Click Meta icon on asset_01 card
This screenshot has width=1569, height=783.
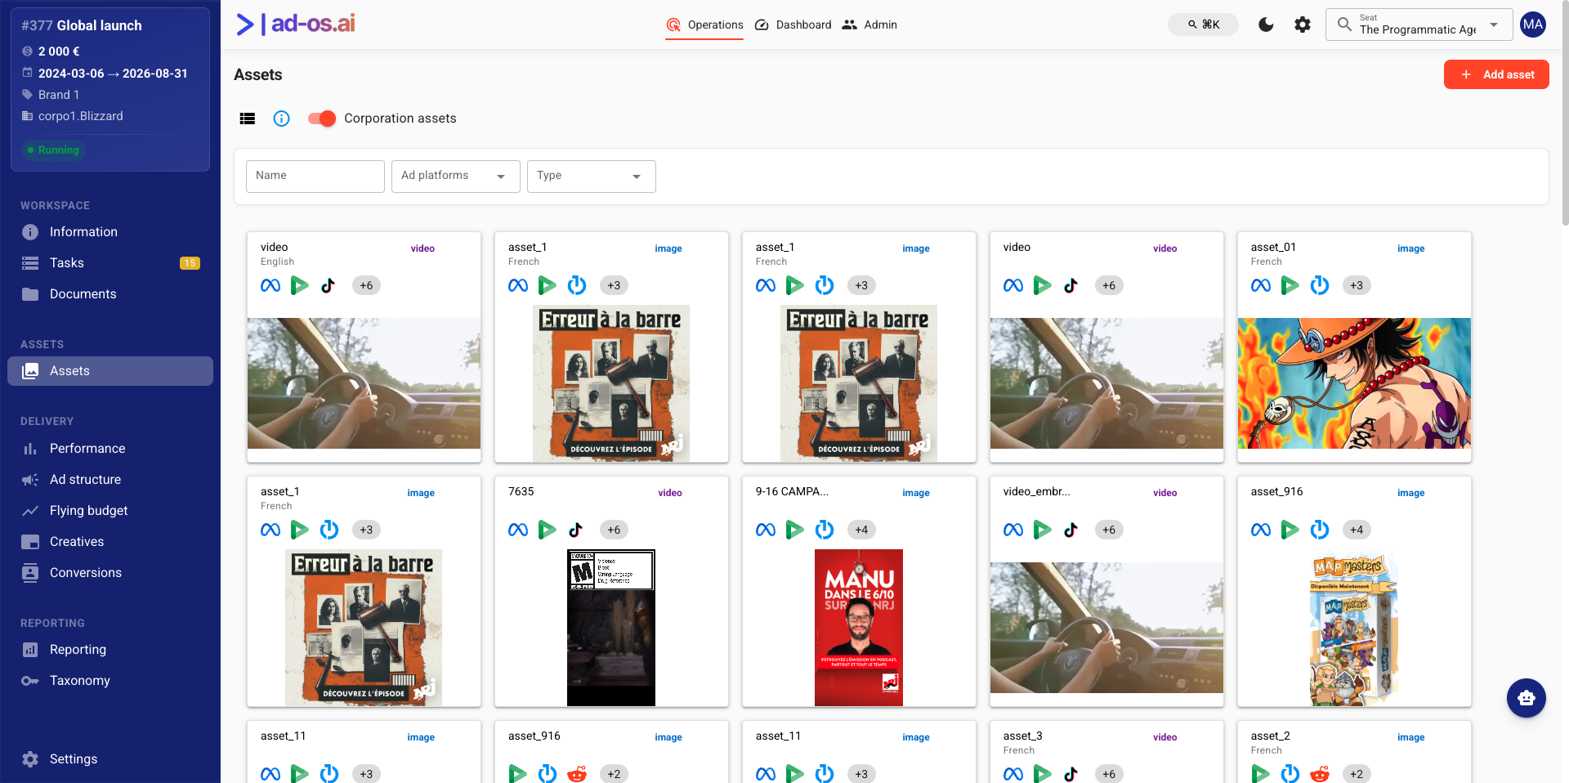click(1261, 285)
